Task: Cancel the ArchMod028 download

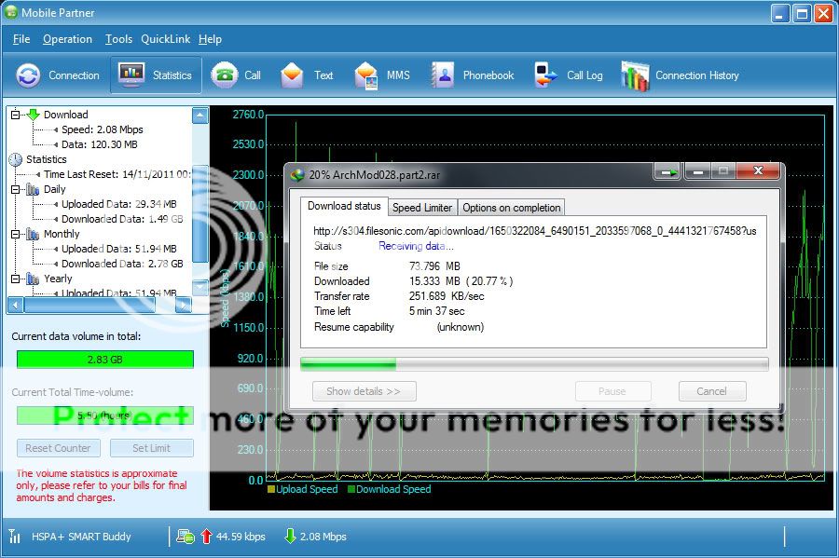Action: [712, 391]
